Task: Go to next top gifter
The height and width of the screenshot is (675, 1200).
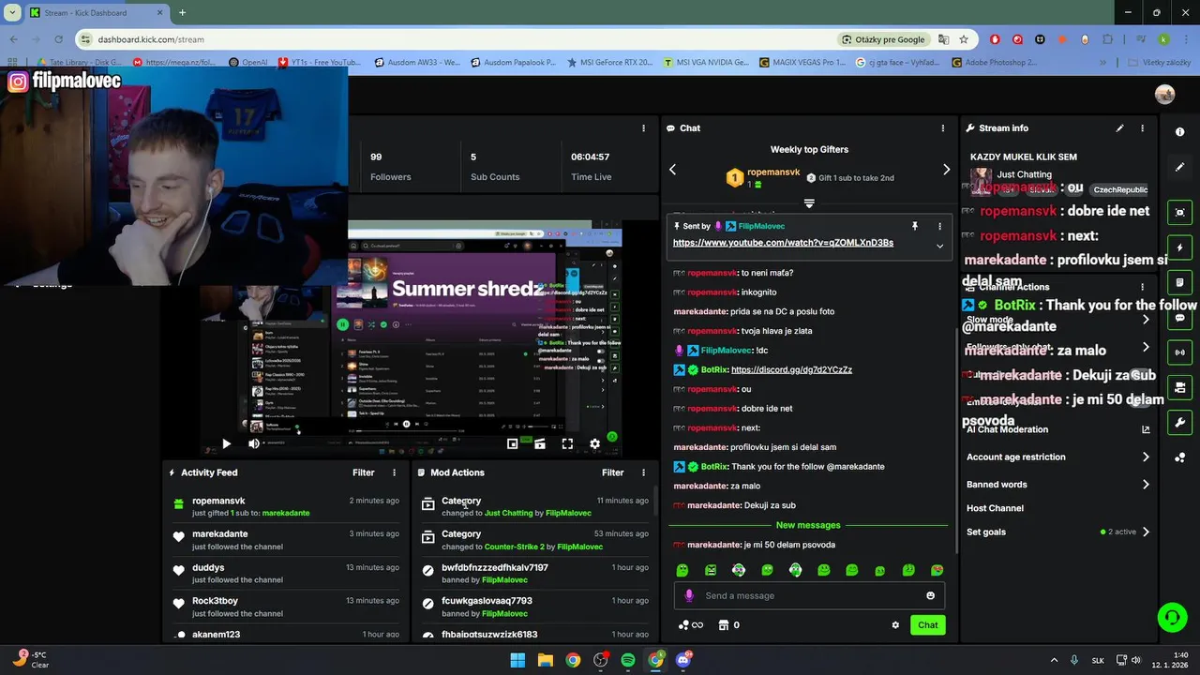Action: (x=946, y=170)
